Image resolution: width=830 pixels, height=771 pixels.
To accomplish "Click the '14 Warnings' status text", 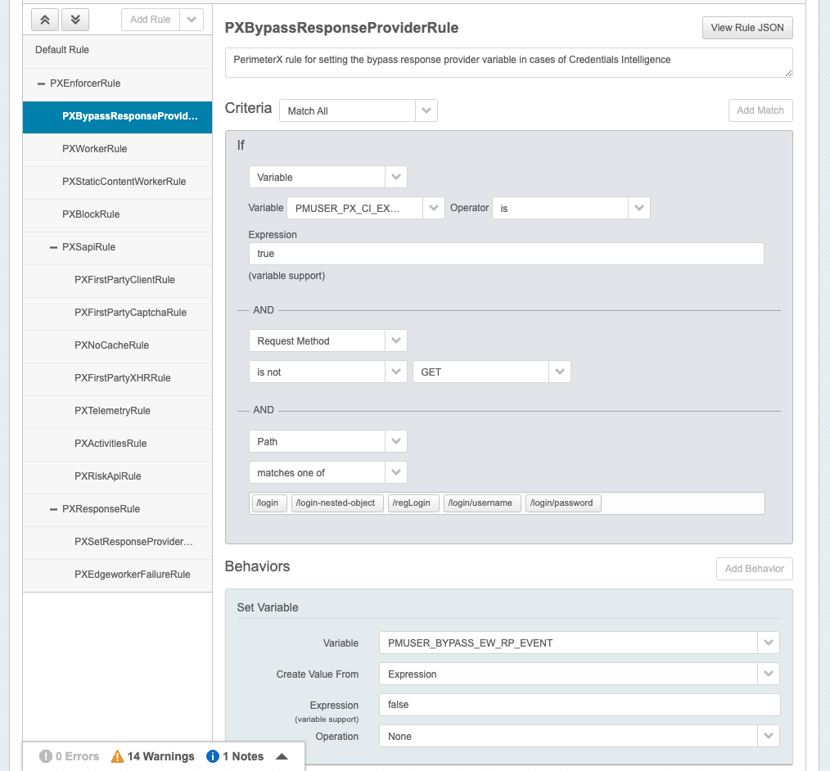I will (161, 756).
